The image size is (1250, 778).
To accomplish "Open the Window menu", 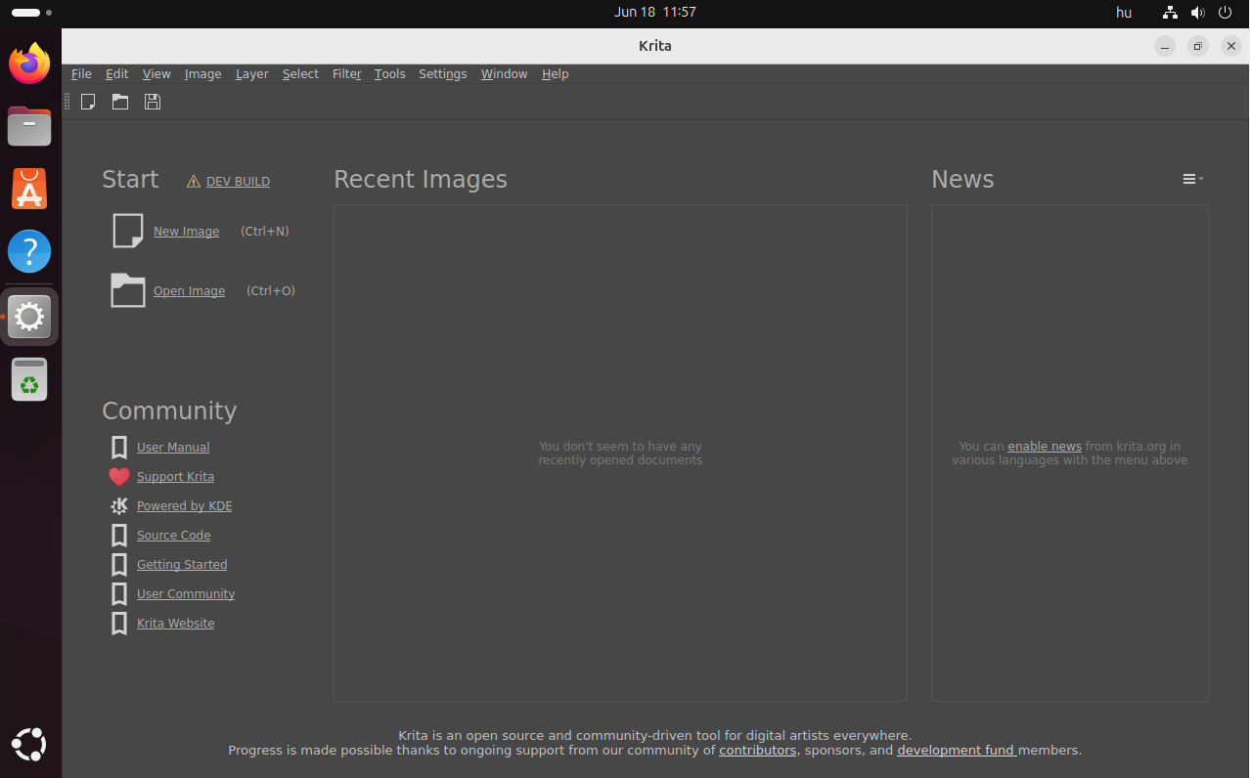I will [x=505, y=74].
